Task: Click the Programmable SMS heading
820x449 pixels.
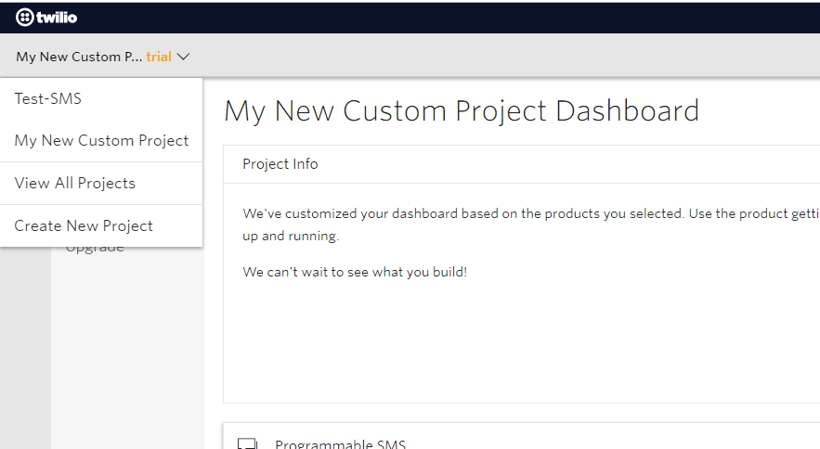Action: coord(340,443)
